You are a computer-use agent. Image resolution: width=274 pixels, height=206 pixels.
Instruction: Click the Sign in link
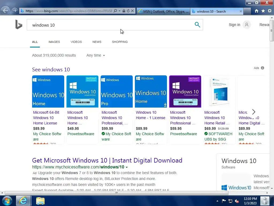(x=234, y=25)
